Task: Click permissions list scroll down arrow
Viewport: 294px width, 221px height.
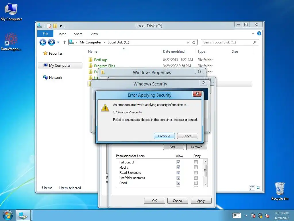Action: tap(205, 184)
